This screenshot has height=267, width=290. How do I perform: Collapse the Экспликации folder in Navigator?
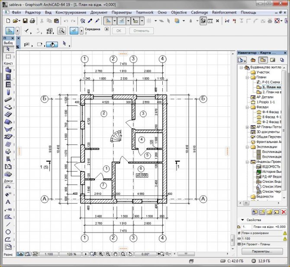(247, 147)
